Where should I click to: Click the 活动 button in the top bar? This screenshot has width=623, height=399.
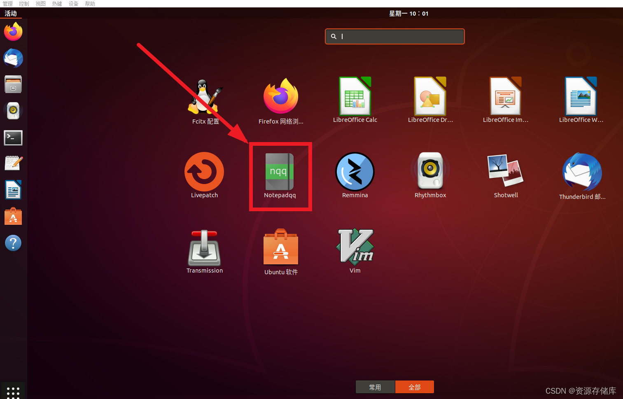tap(11, 13)
